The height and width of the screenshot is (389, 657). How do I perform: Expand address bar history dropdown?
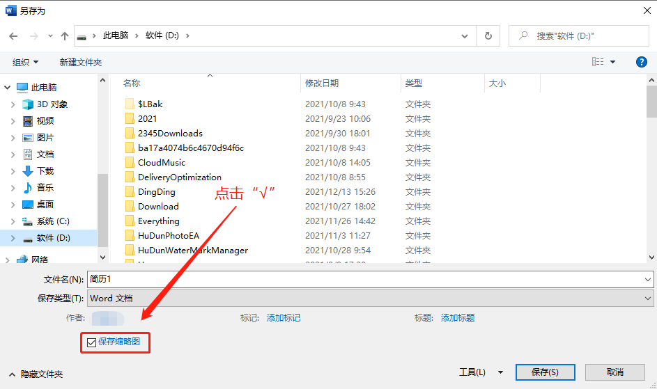pos(464,36)
